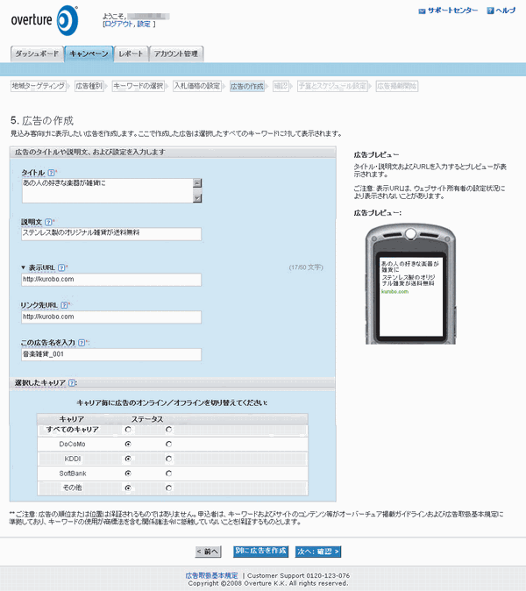Switch to レポート tab
The height and width of the screenshot is (591, 526).
click(x=131, y=53)
